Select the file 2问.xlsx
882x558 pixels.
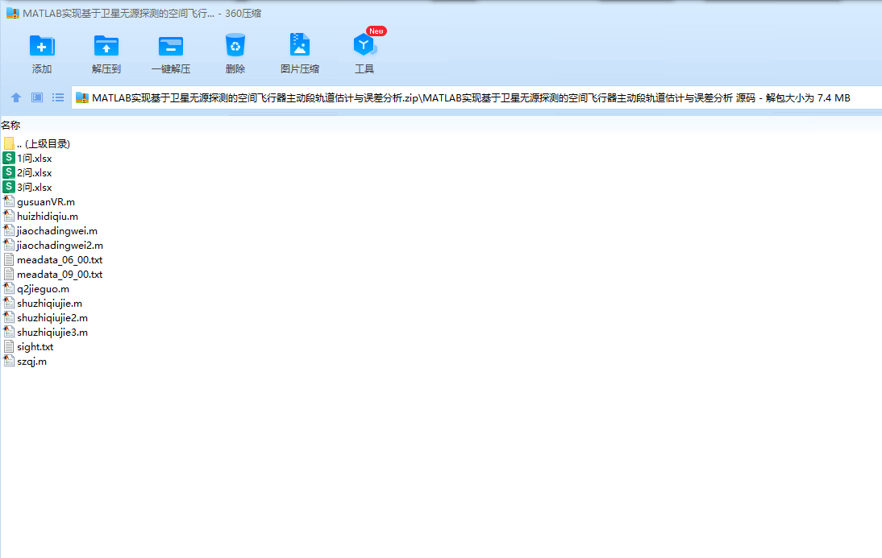[27, 173]
